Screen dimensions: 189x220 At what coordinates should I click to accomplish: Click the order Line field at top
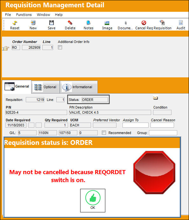(48, 47)
